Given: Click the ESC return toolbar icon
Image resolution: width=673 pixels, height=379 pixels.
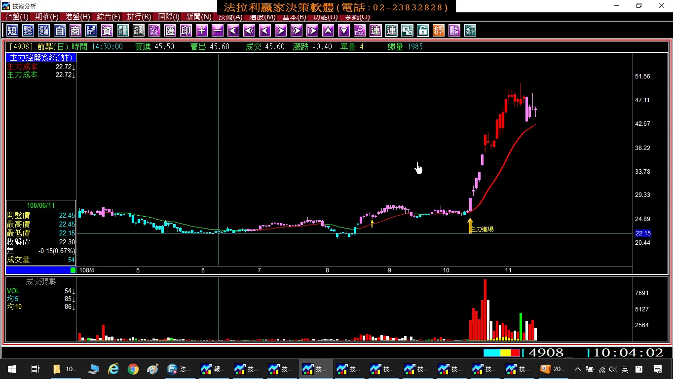Looking at the screenshot, I should click(x=360, y=31).
